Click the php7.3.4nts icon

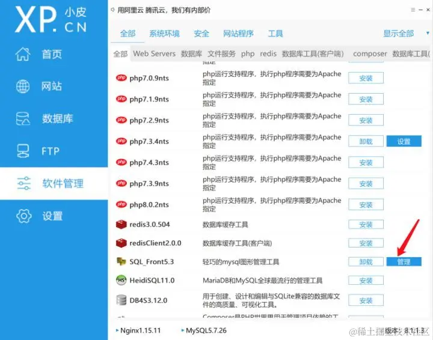[121, 141]
